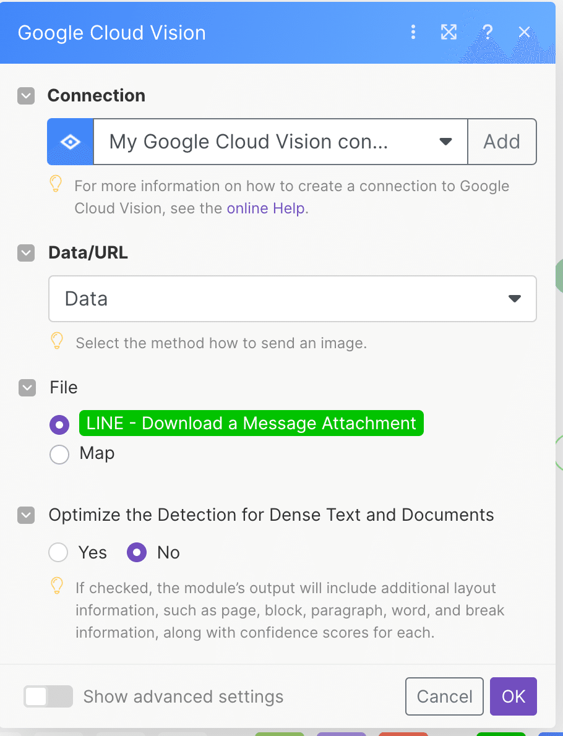Open the My Google Cloud Vision connection dropdown

click(280, 142)
